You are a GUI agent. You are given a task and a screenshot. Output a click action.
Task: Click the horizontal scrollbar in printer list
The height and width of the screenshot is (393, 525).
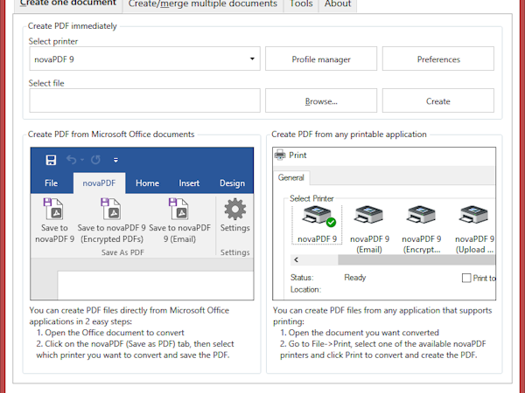[x=416, y=259]
